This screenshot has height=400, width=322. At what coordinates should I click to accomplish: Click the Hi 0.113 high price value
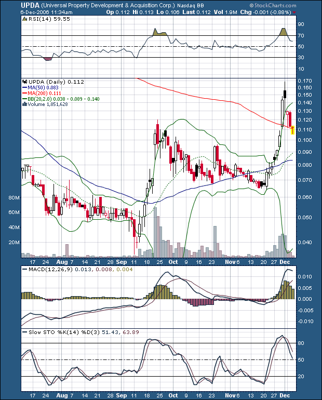143,12
